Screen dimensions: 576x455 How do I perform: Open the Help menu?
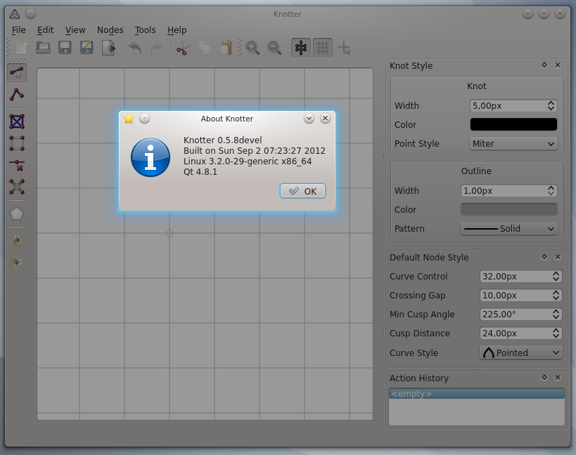[177, 30]
